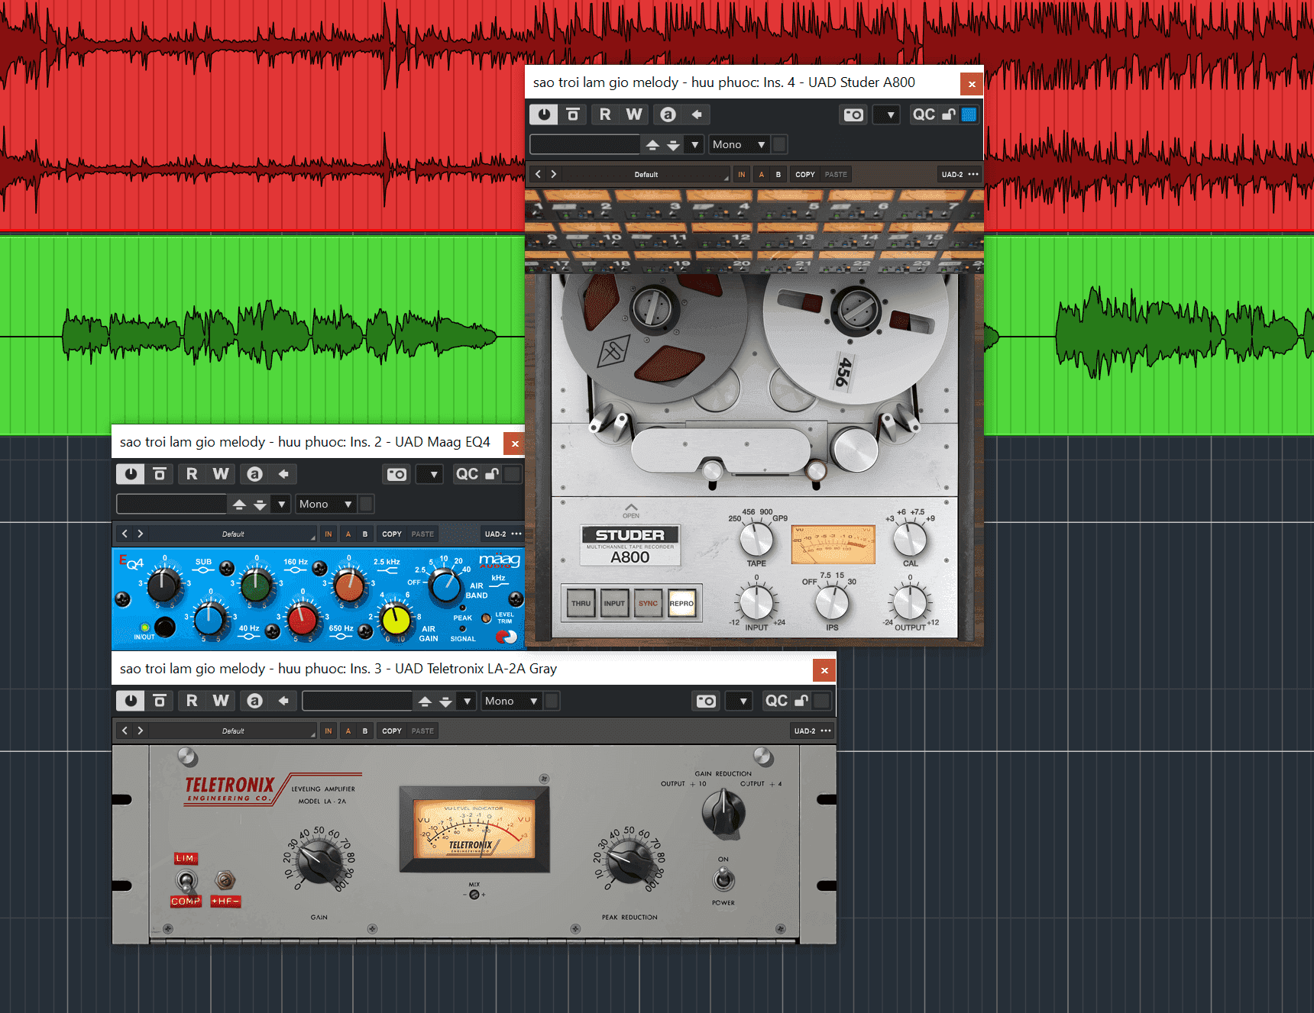Enable Read automation on the Maag EQ4
The width and height of the screenshot is (1314, 1013).
point(192,474)
